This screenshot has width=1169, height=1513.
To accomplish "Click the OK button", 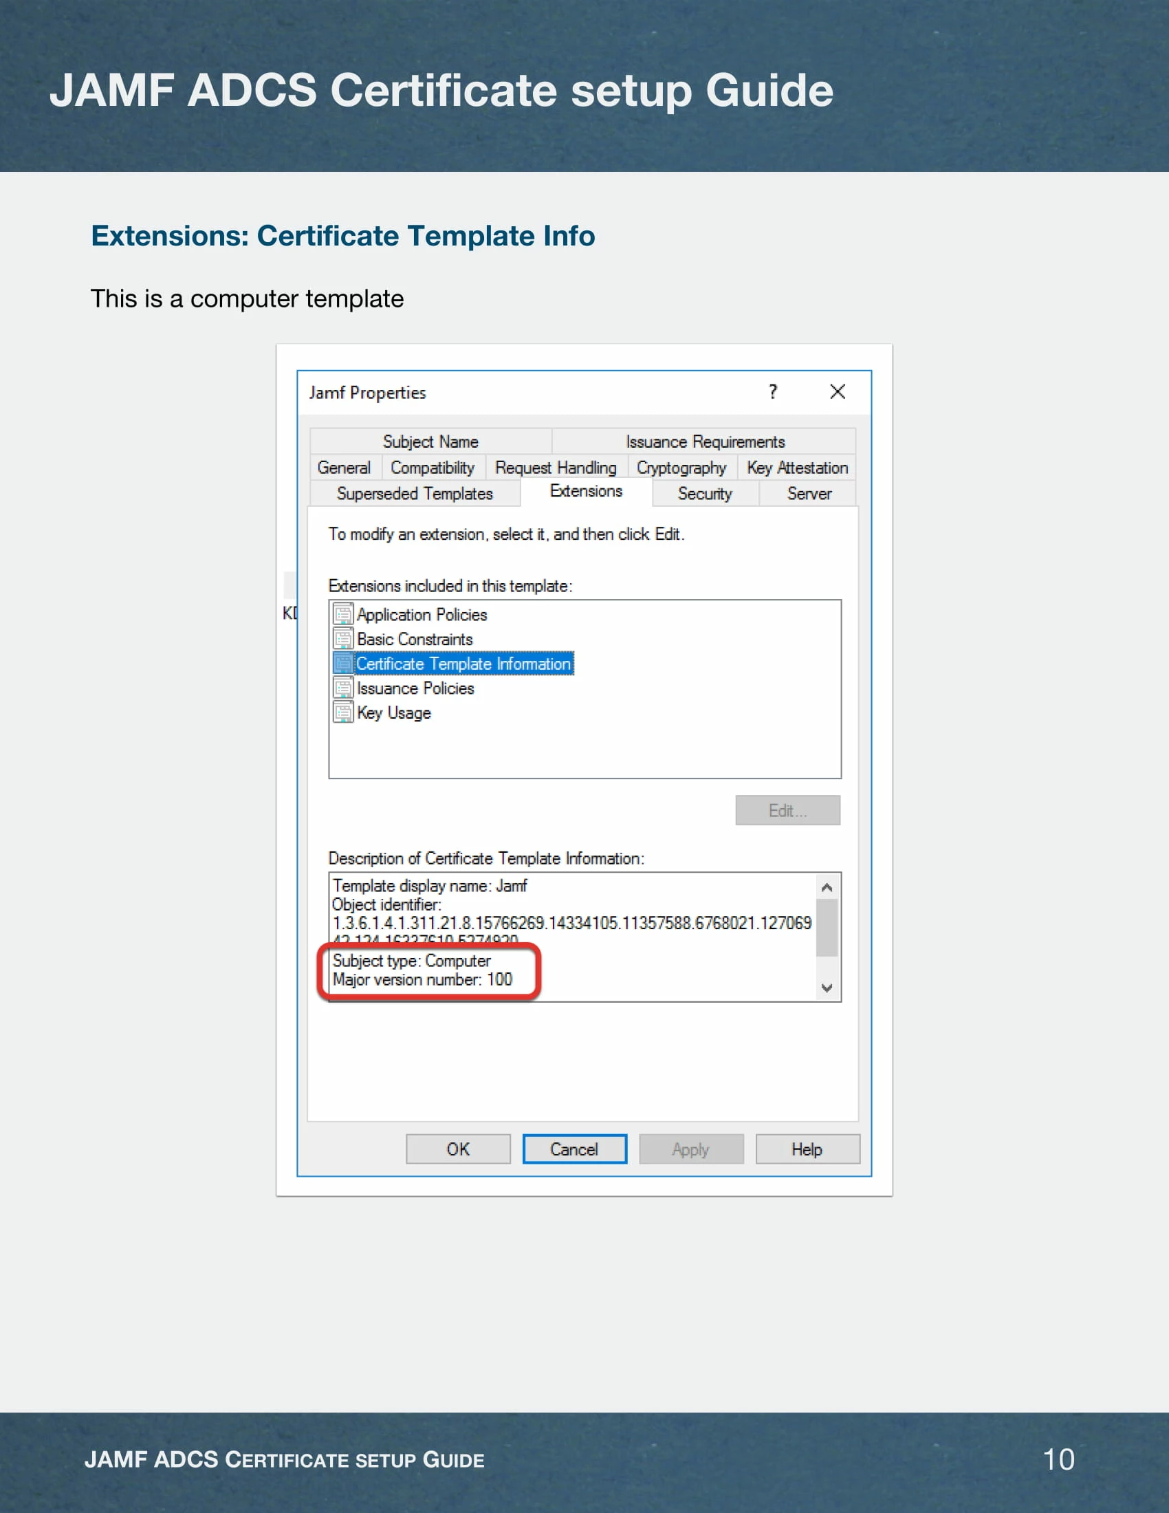I will (458, 1149).
